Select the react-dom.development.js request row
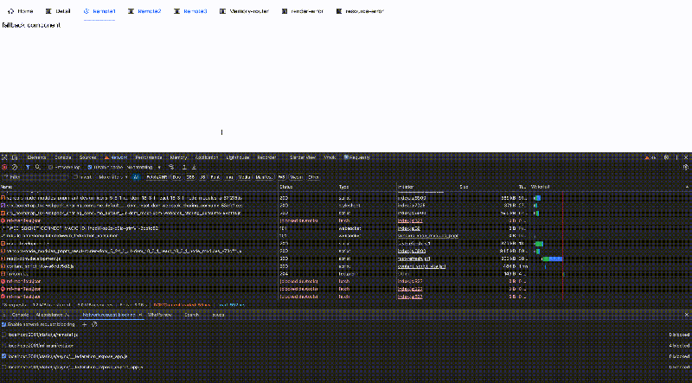692x383 pixels. 265,259
